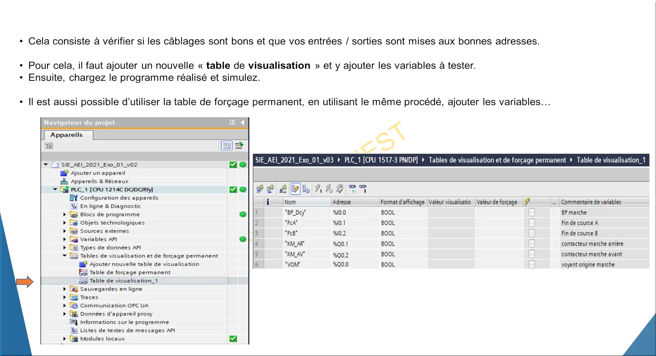The height and width of the screenshot is (356, 656).
Task: Click the %Q0.1 address cell
Action: [x=355, y=243]
